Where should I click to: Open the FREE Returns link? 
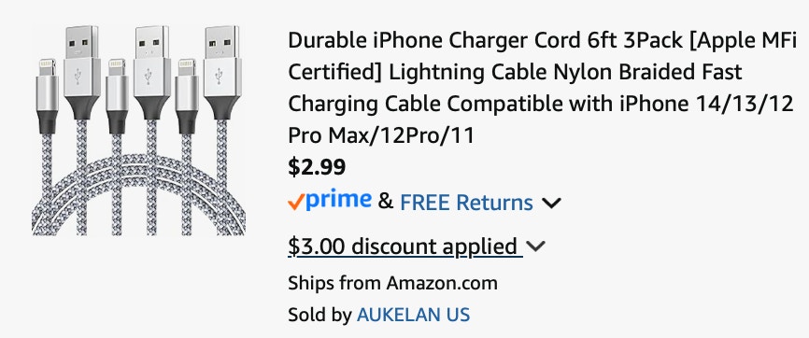click(x=466, y=203)
